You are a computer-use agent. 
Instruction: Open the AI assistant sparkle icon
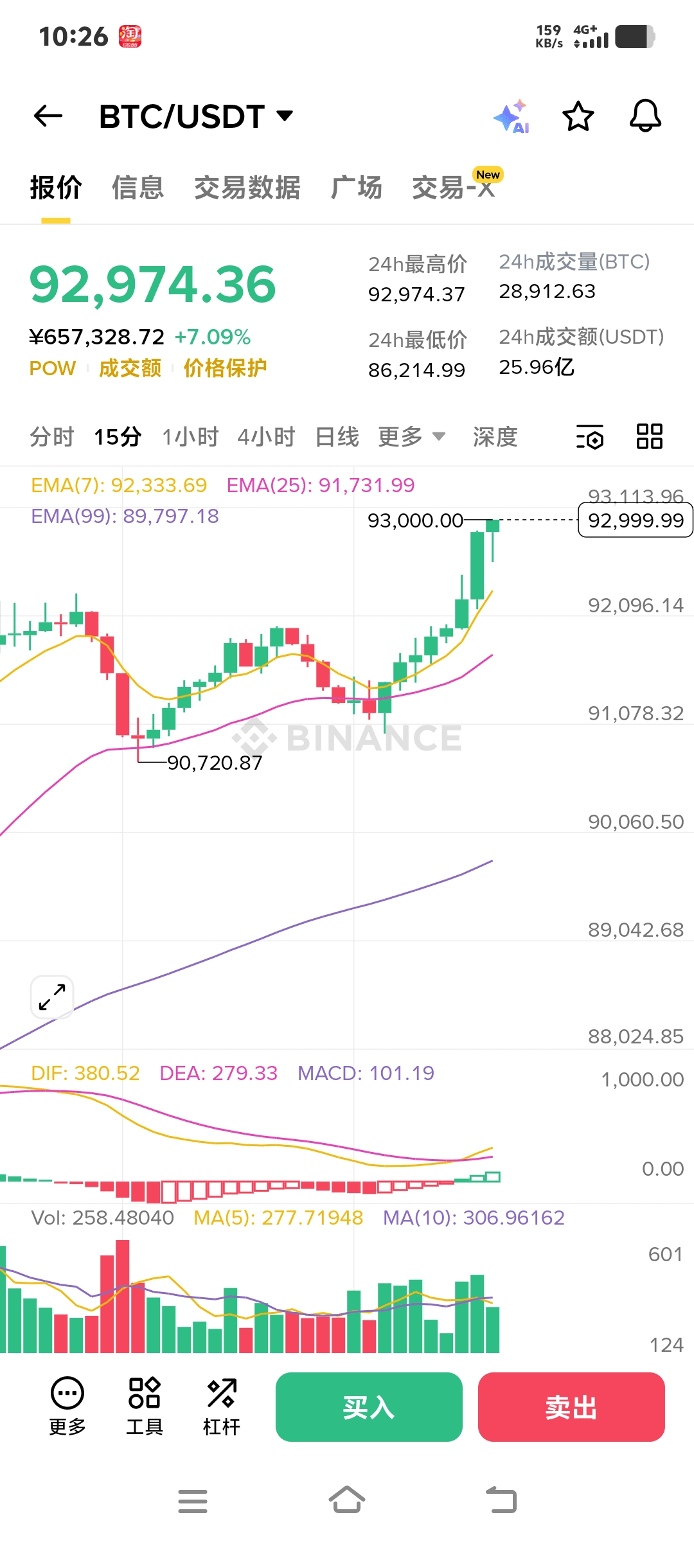click(512, 117)
